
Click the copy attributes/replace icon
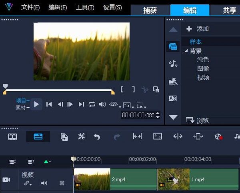point(64,137)
